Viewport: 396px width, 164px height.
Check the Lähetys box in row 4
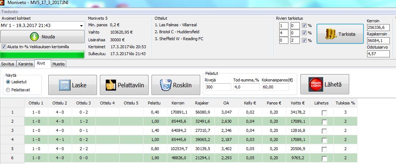point(324,140)
